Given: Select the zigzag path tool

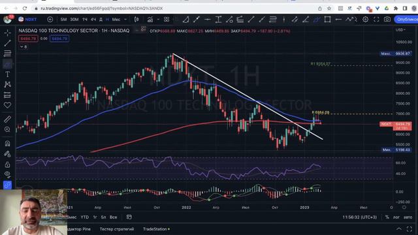Looking at the screenshot, I should [349, 20].
